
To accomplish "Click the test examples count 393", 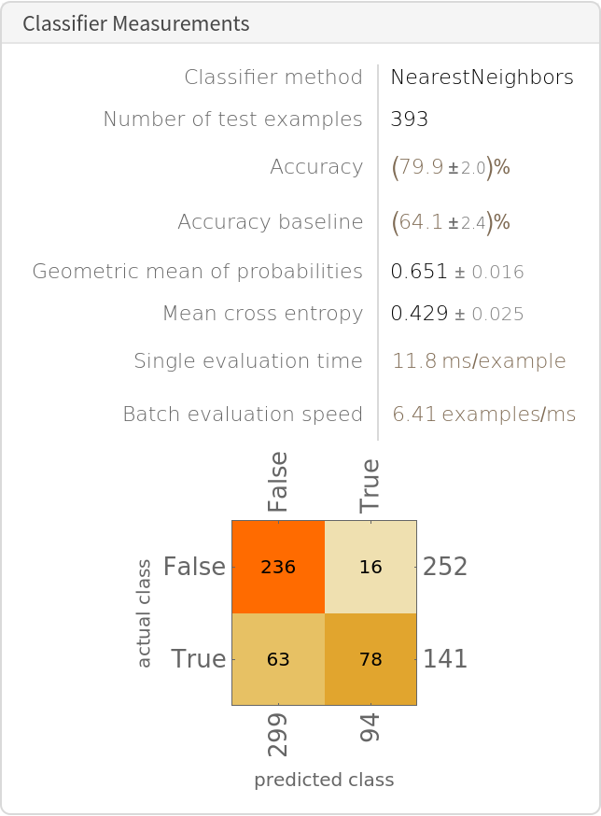I will [x=410, y=120].
